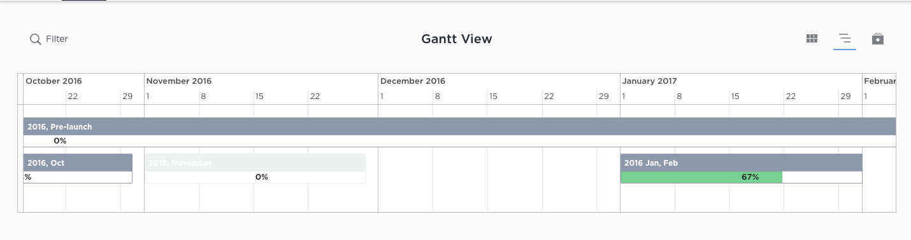Click the 0% progress under November
Screen dimensions: 911x240
[261, 177]
